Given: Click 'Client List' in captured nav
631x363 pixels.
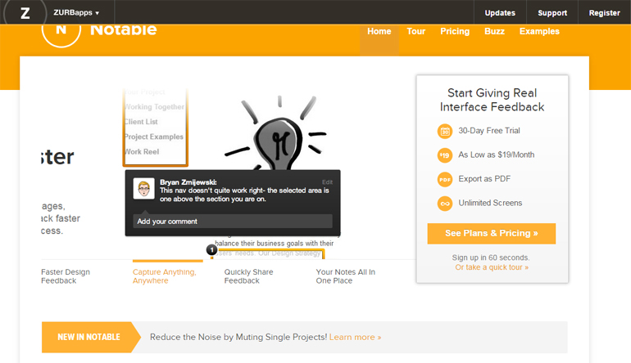Looking at the screenshot, I should point(141,122).
